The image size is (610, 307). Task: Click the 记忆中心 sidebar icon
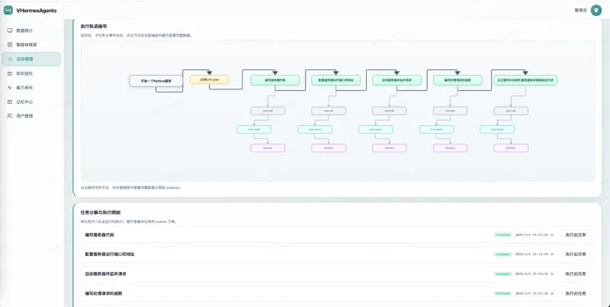pyautogui.click(x=10, y=102)
